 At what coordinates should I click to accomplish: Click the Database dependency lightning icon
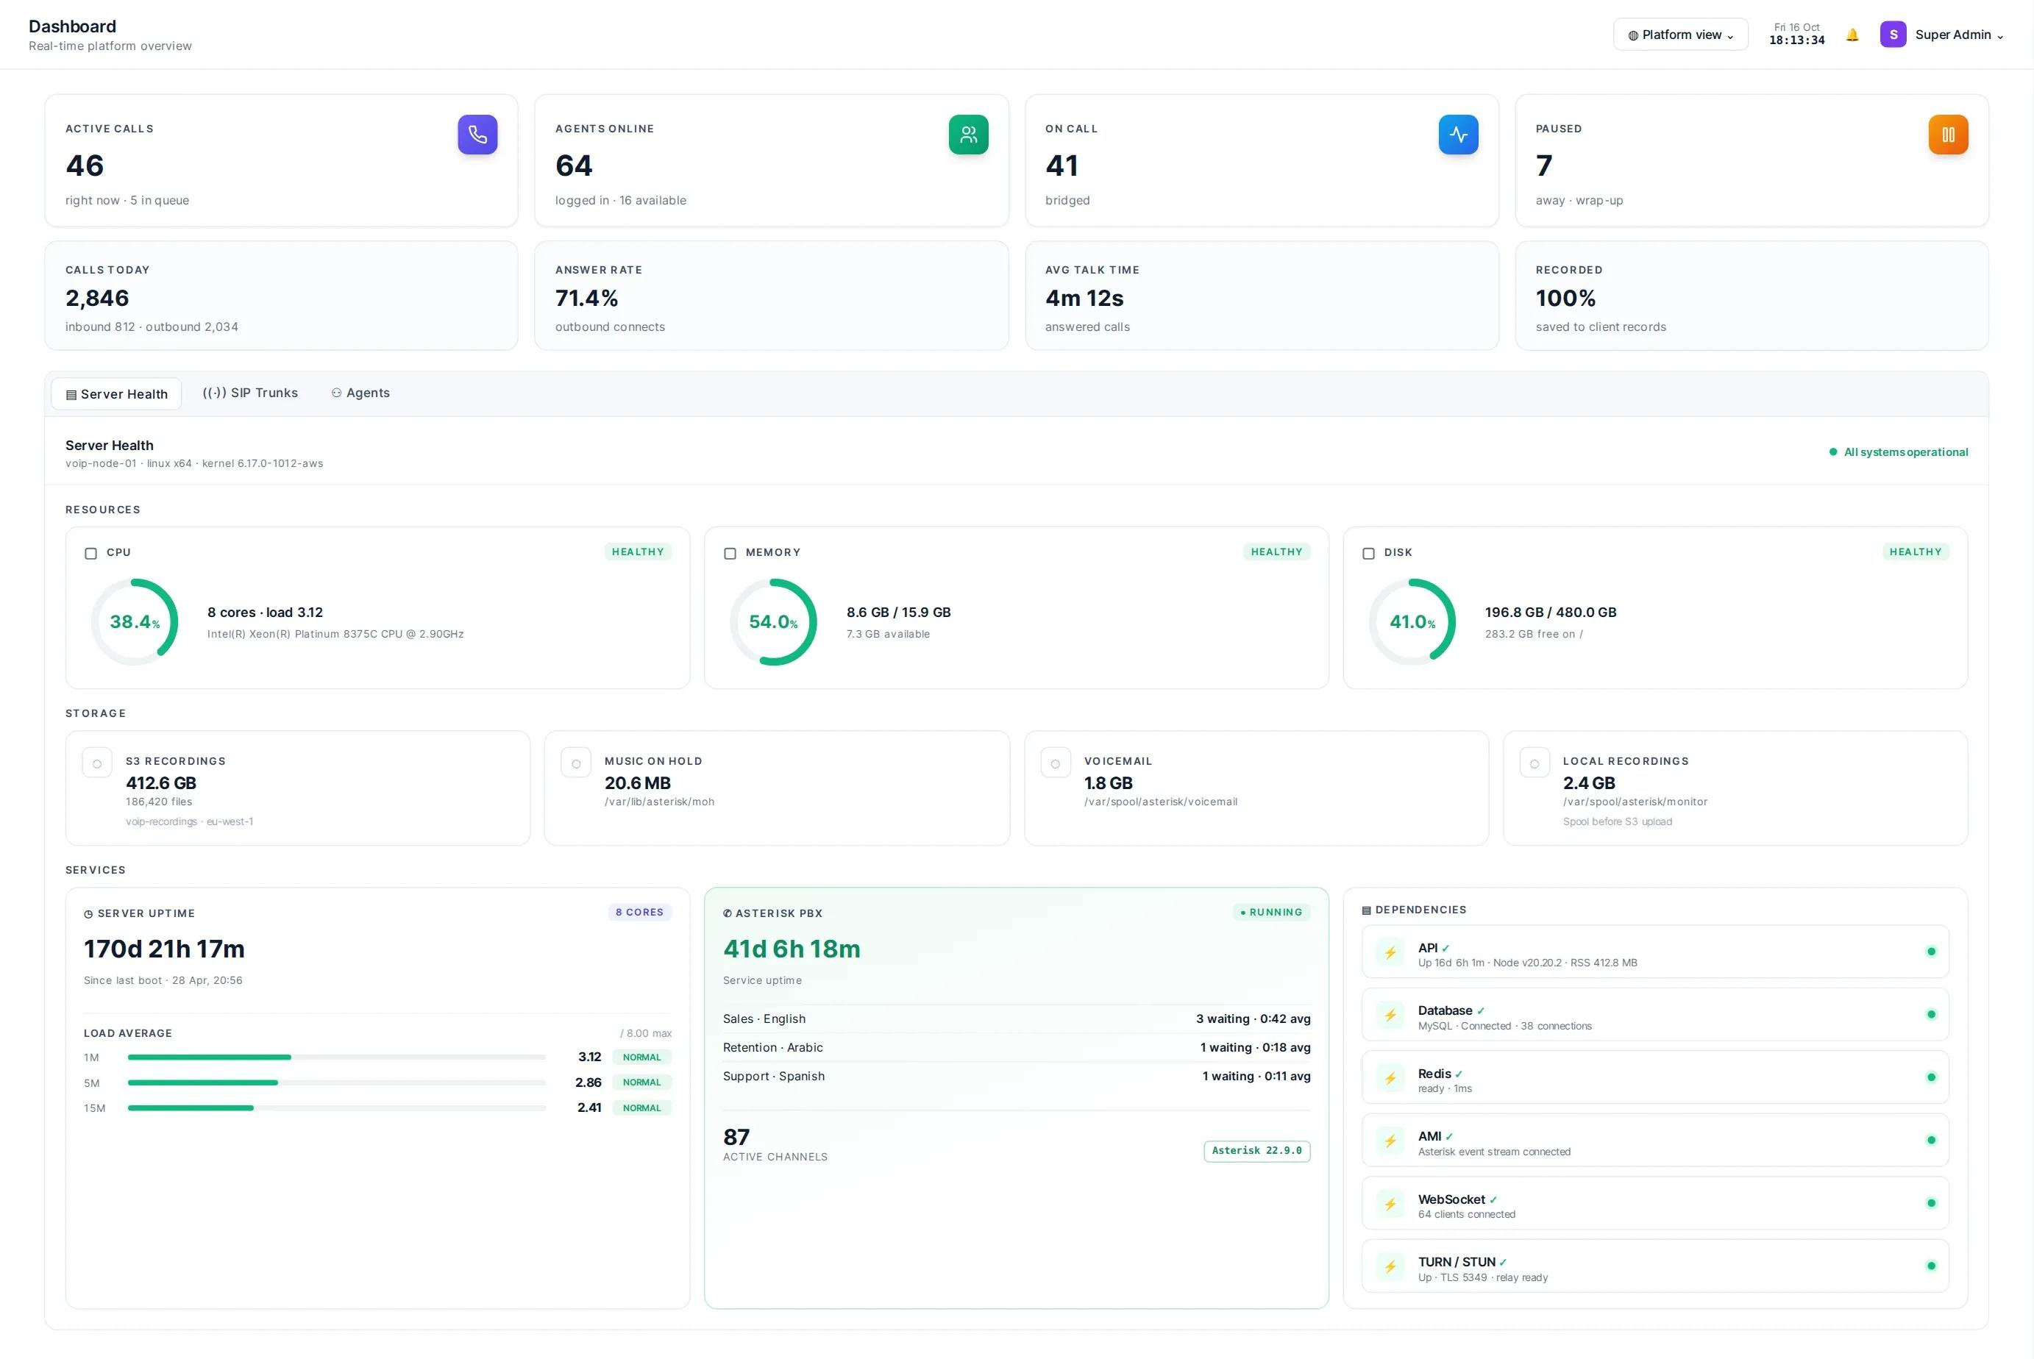pos(1390,1015)
